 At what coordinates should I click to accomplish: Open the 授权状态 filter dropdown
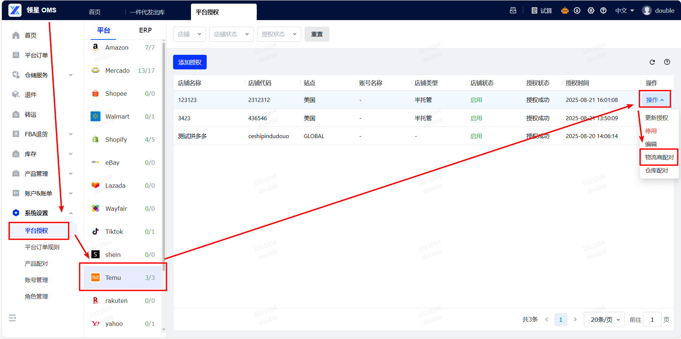(x=279, y=34)
